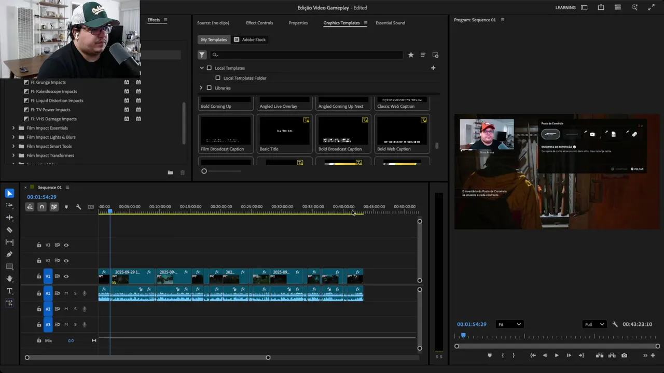Select the Slip tool
This screenshot has width=664, height=373.
coord(9,242)
